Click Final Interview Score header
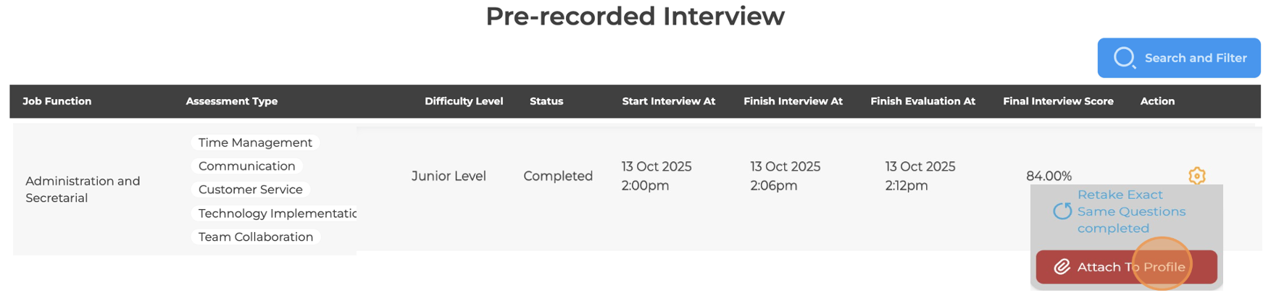Screen dimensions: 1271x298 click(x=1057, y=101)
